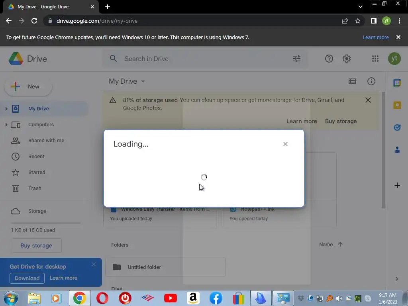408x306 pixels.
Task: Click taskbar volume speaker icon
Action: point(339,298)
